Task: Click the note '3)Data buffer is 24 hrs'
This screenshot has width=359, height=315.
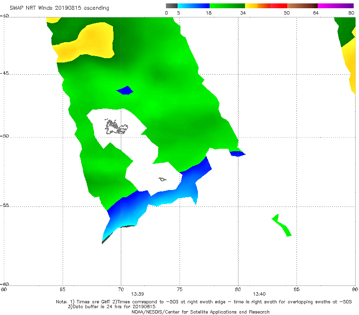Action: (x=112, y=307)
